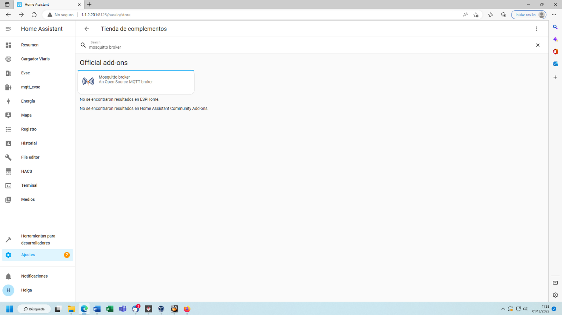Open Office in Edge sidebar

point(555,51)
